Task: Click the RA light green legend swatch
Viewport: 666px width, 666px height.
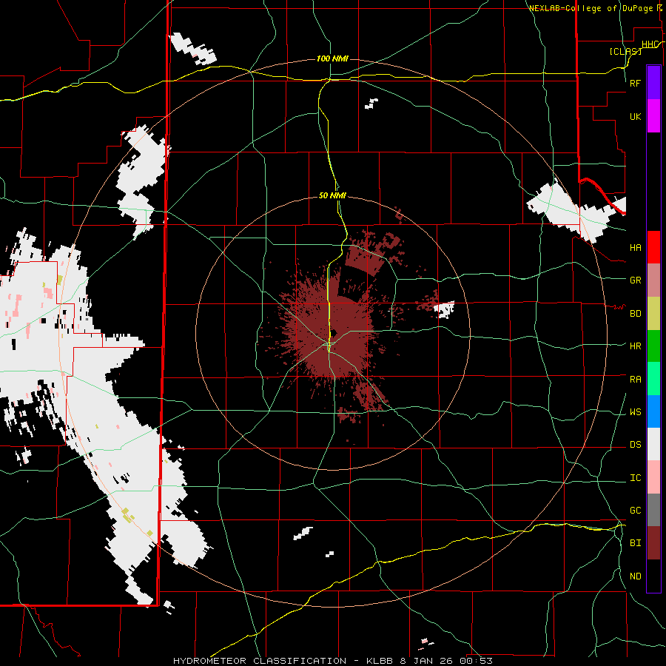Action: [653, 379]
